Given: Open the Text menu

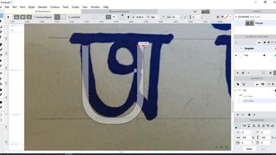Looking at the screenshot, I should tap(14, 7).
